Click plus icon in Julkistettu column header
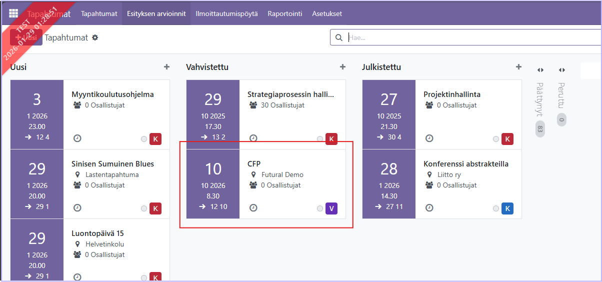The width and height of the screenshot is (602, 282). click(518, 67)
